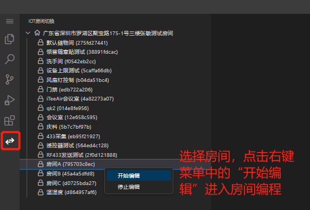Click the lock icon of iTeeAir会议室
Image resolution: width=310 pixels, height=210 pixels.
[x=40, y=98]
